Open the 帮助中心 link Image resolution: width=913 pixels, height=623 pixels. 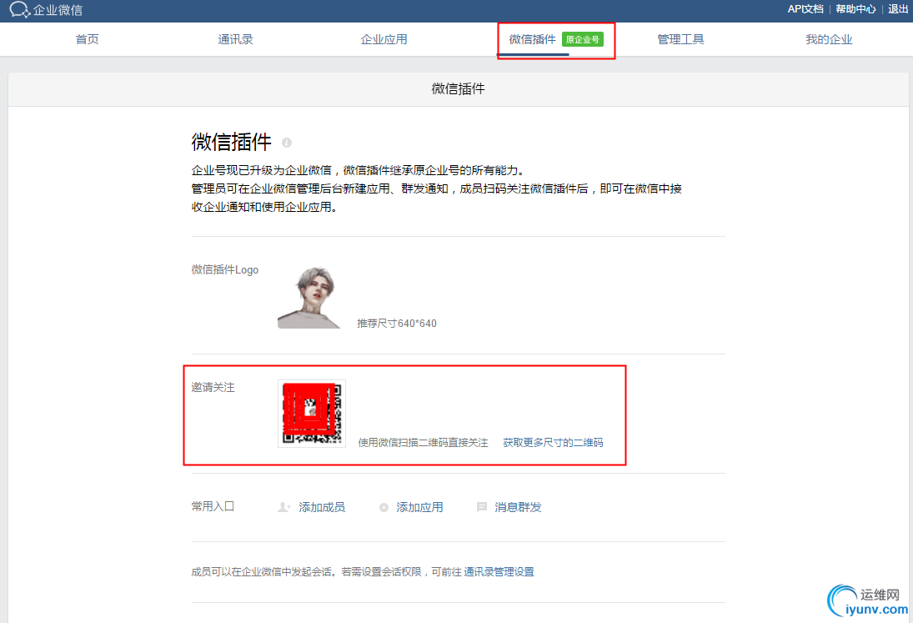click(855, 8)
